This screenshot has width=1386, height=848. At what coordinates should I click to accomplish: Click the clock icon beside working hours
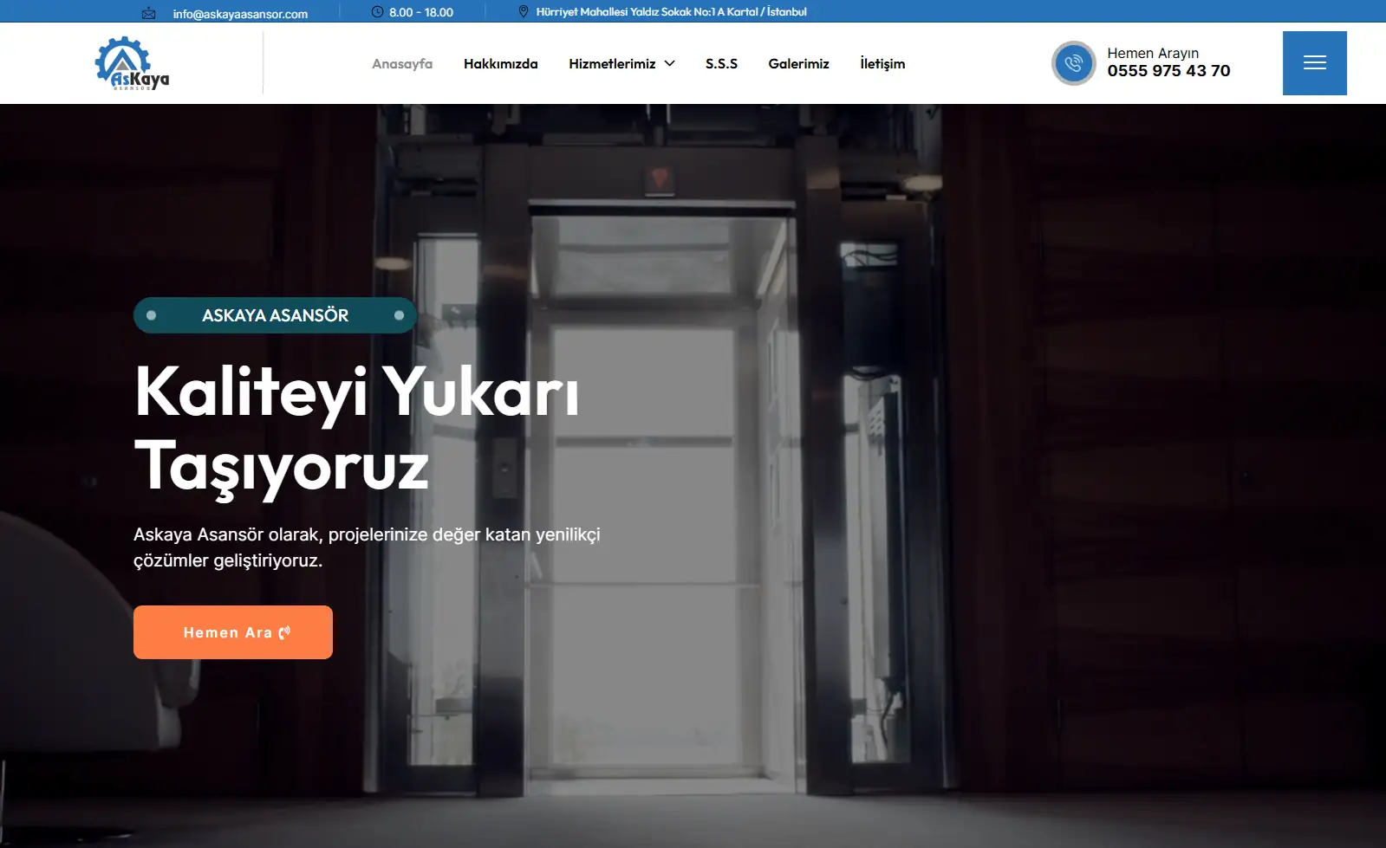pyautogui.click(x=377, y=12)
